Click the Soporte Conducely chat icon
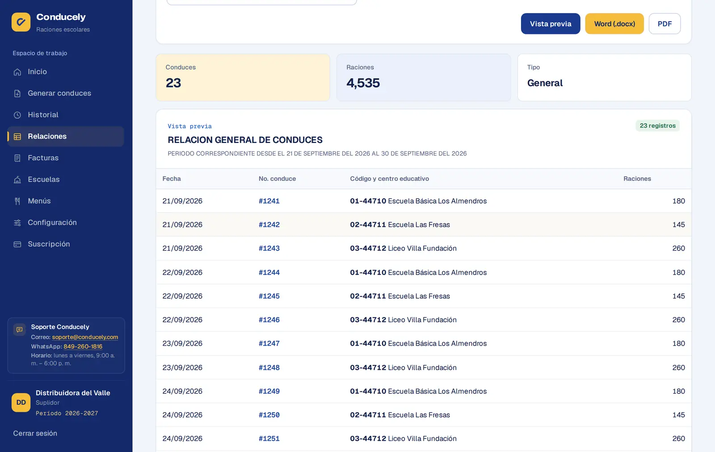715x452 pixels. [19, 330]
